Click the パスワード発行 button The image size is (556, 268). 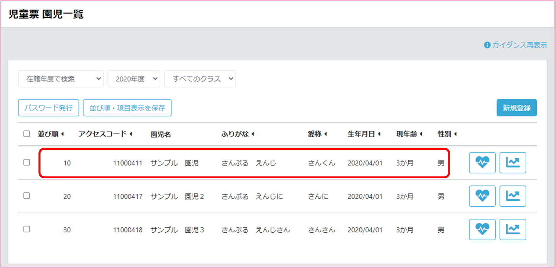point(48,108)
